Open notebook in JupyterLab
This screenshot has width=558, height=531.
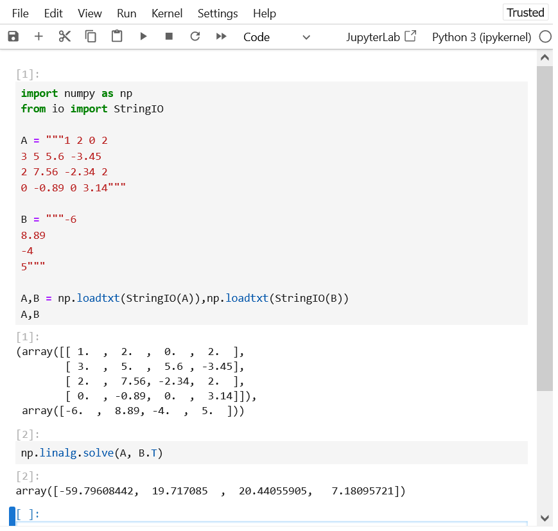pyautogui.click(x=381, y=37)
